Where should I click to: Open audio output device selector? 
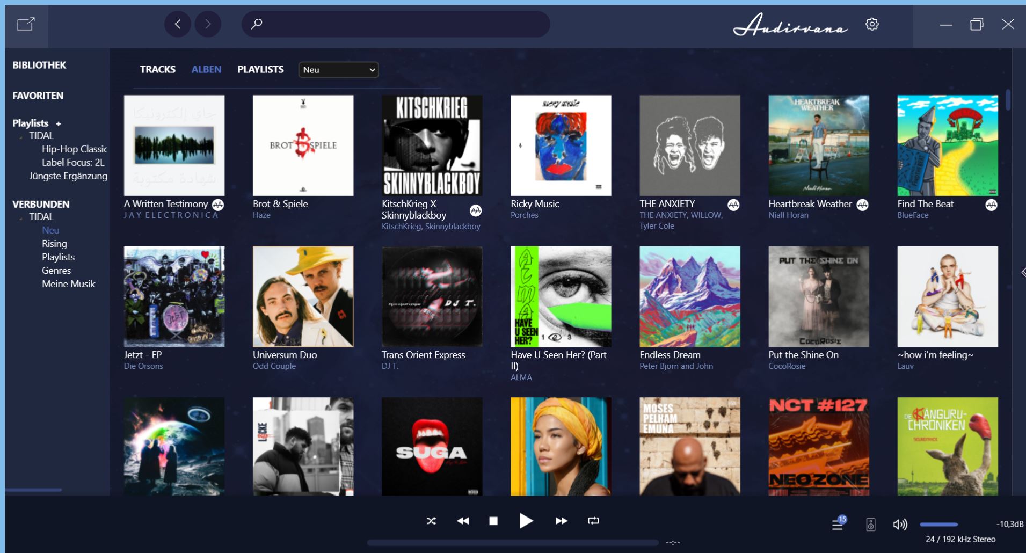coord(871,525)
